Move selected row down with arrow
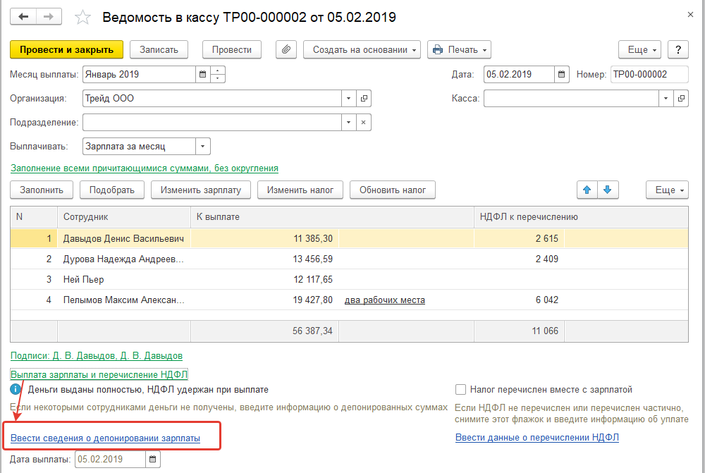Viewport: 705px width, 473px height. click(x=608, y=190)
